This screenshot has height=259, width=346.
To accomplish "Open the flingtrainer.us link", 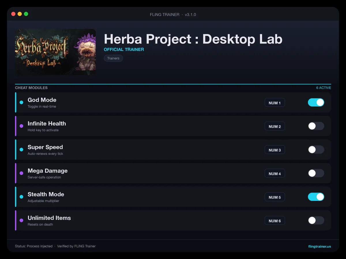I will pyautogui.click(x=319, y=246).
